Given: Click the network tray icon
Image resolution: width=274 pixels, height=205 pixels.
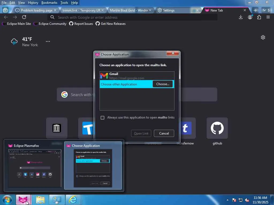Looking at the screenshot, I should click(241, 200).
